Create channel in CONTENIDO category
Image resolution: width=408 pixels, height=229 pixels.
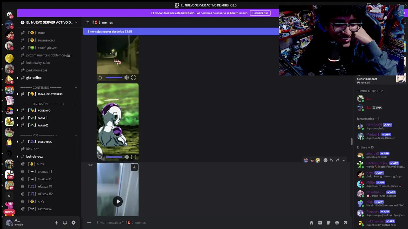76,87
